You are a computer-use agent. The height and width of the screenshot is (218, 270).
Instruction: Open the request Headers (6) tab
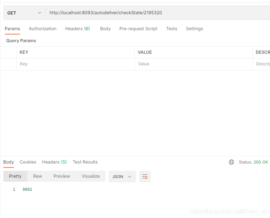tap(78, 29)
